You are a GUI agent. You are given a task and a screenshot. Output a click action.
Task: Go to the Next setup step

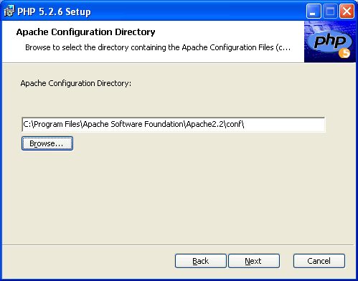click(254, 261)
